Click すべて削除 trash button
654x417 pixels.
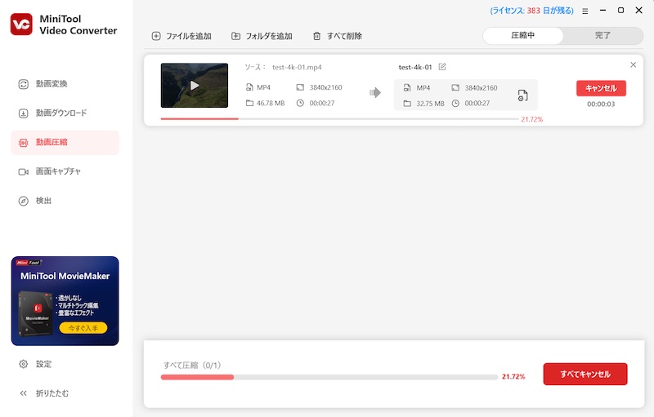(338, 36)
